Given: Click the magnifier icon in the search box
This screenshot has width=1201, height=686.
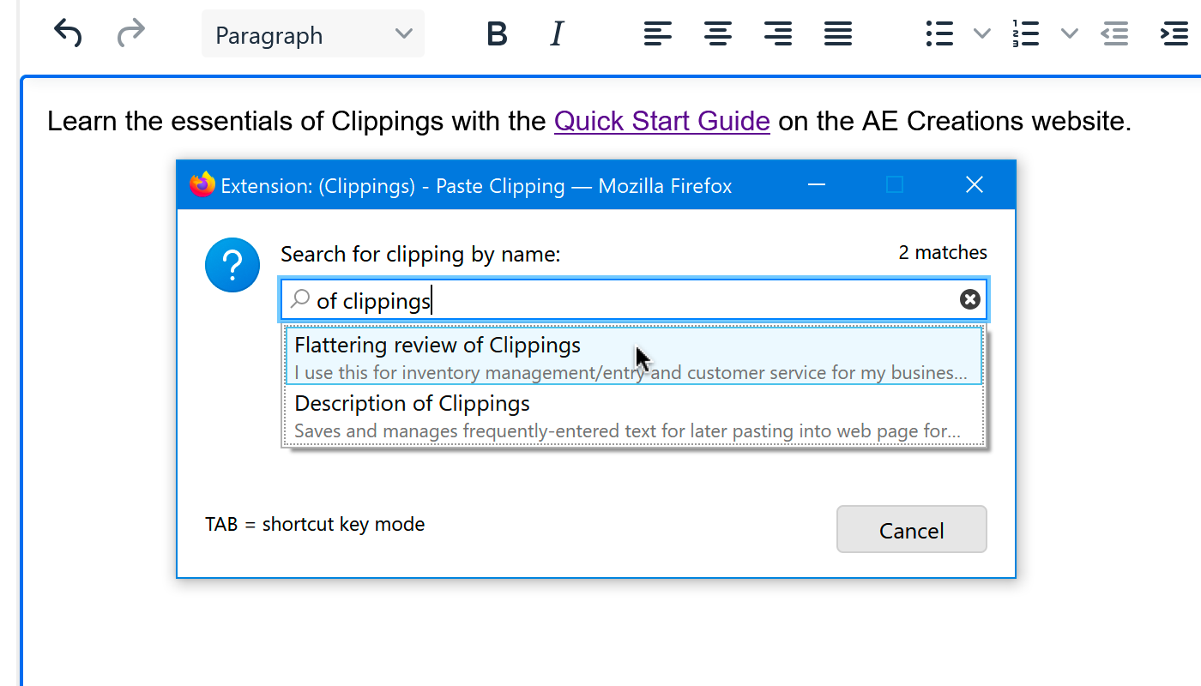Looking at the screenshot, I should [x=300, y=298].
